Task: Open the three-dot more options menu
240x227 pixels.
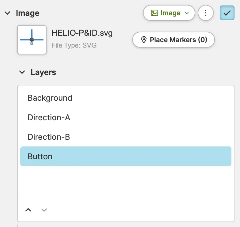Action: coord(206,13)
